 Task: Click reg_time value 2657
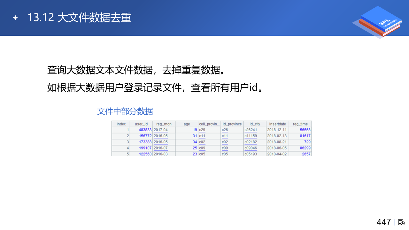(306, 154)
